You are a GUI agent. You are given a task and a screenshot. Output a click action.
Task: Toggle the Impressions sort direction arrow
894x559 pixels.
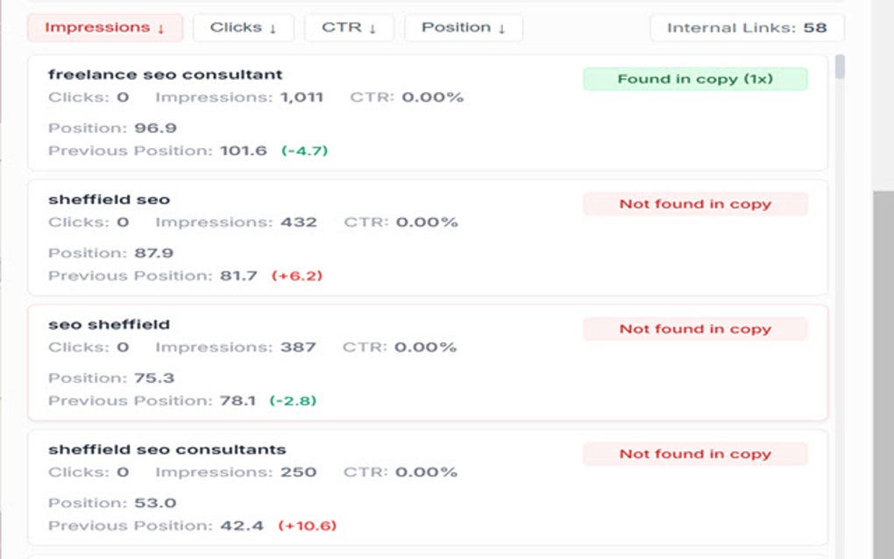[x=162, y=27]
